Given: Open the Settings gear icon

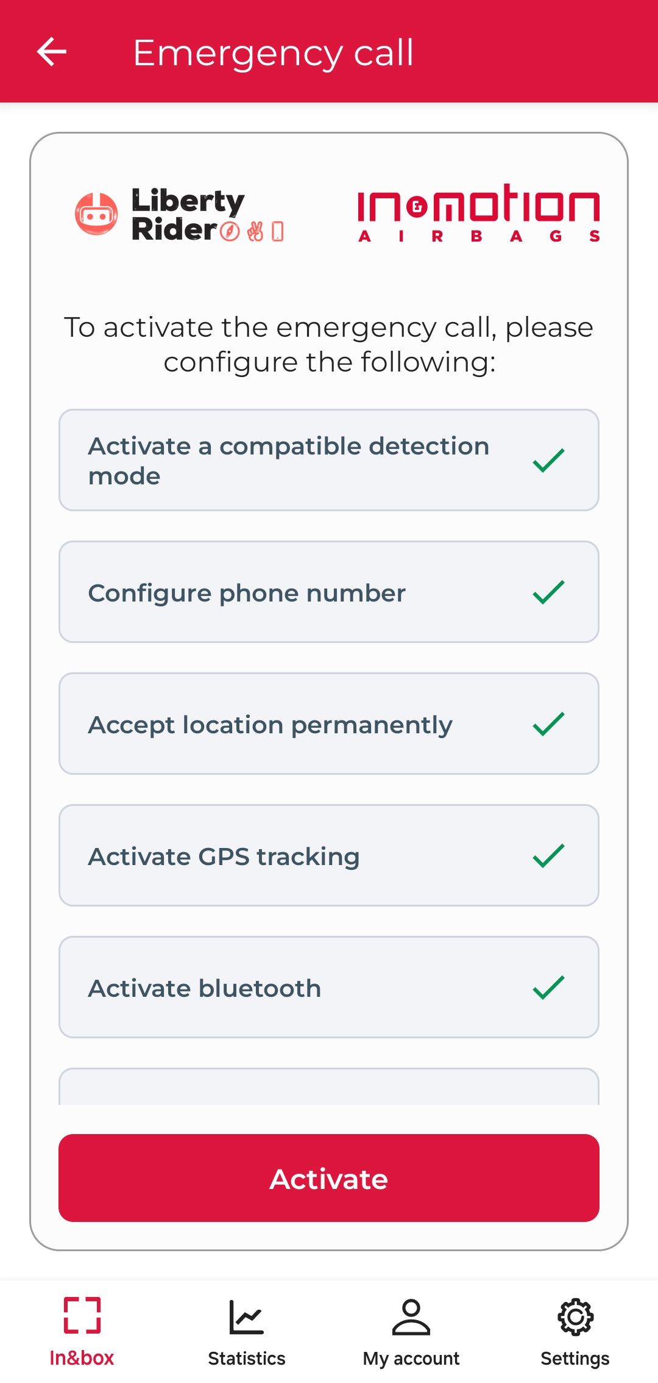Looking at the screenshot, I should click(x=575, y=1317).
